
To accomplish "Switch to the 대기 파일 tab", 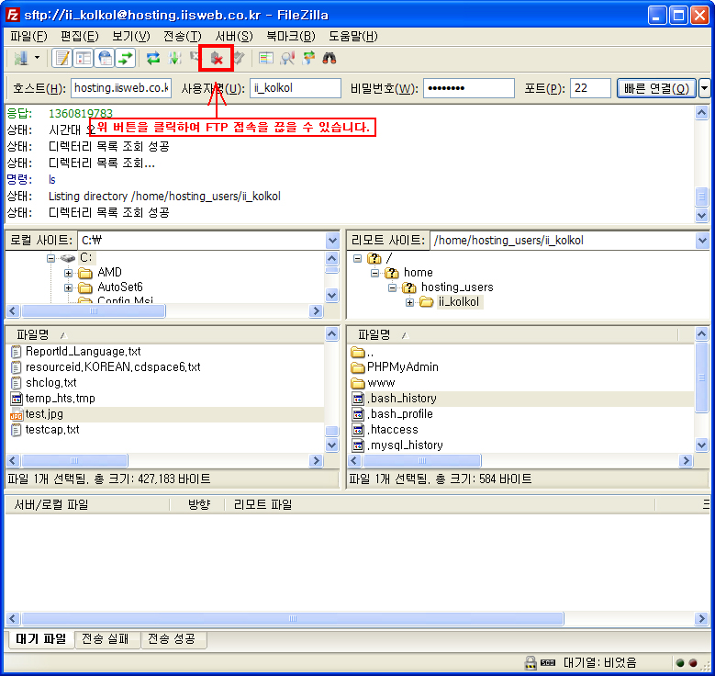I will (41, 638).
